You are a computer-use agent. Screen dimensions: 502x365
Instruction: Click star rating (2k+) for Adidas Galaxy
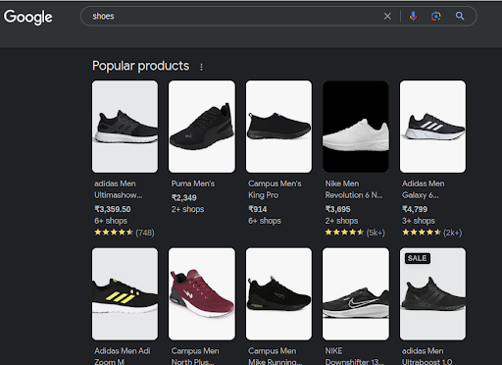[432, 233]
